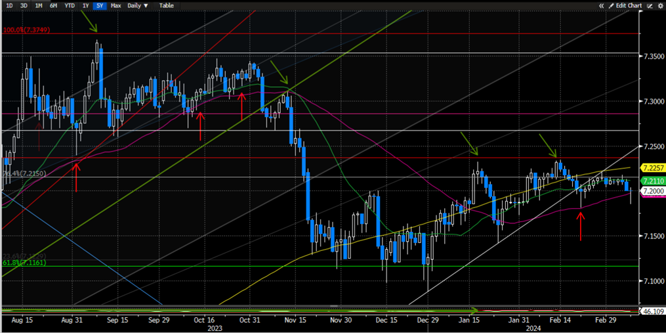Click the Dec 15 date label

click(x=387, y=319)
